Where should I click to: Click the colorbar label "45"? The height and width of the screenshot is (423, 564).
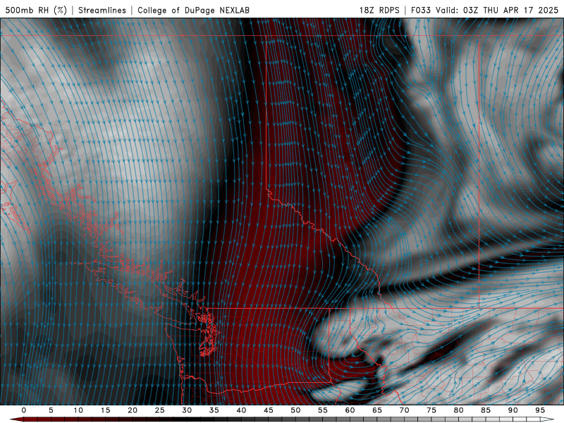click(269, 410)
